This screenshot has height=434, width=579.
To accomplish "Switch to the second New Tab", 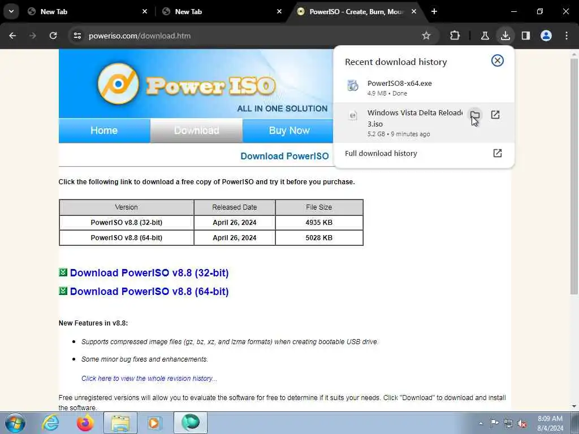I will pos(222,11).
